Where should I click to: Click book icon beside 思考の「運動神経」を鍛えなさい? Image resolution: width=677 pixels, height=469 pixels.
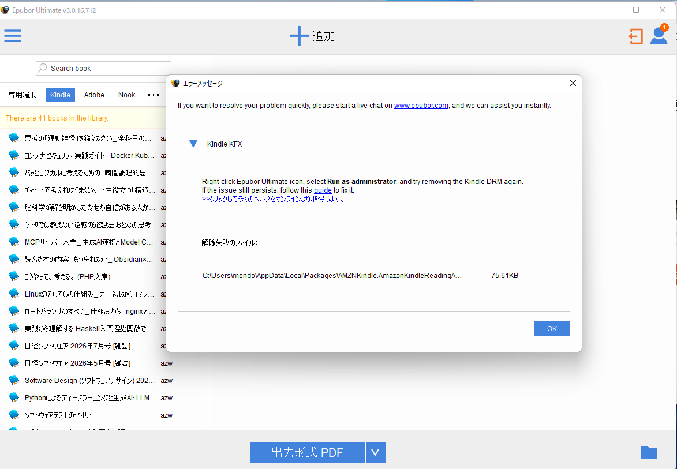click(14, 138)
